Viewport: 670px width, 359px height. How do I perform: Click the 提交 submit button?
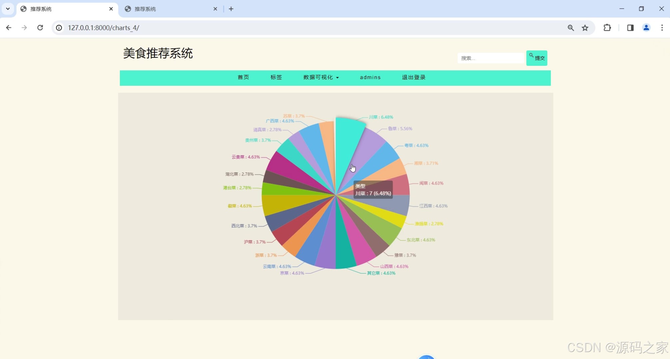537,58
